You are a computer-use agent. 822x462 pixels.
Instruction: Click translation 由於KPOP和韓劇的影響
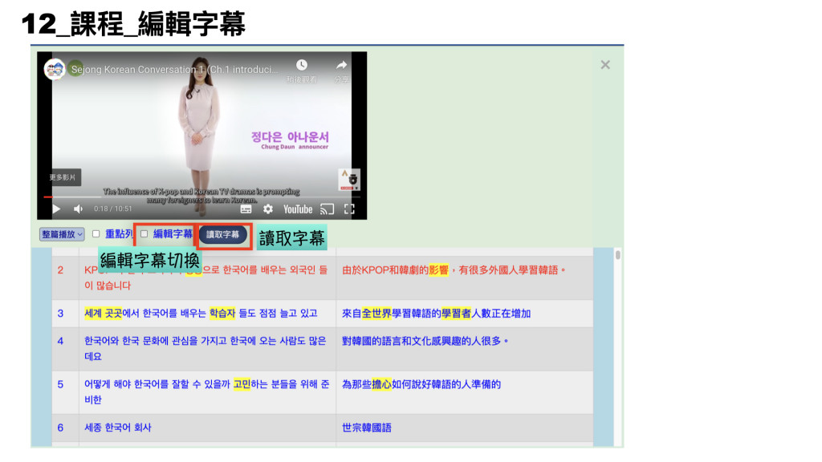click(395, 270)
